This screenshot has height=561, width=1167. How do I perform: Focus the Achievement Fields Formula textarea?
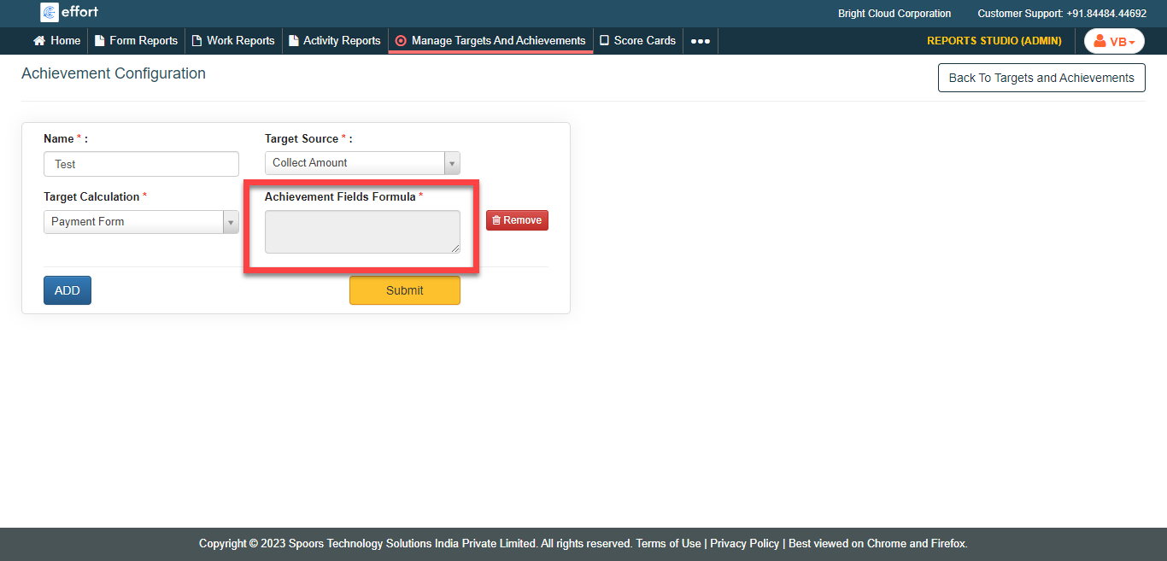tap(362, 231)
